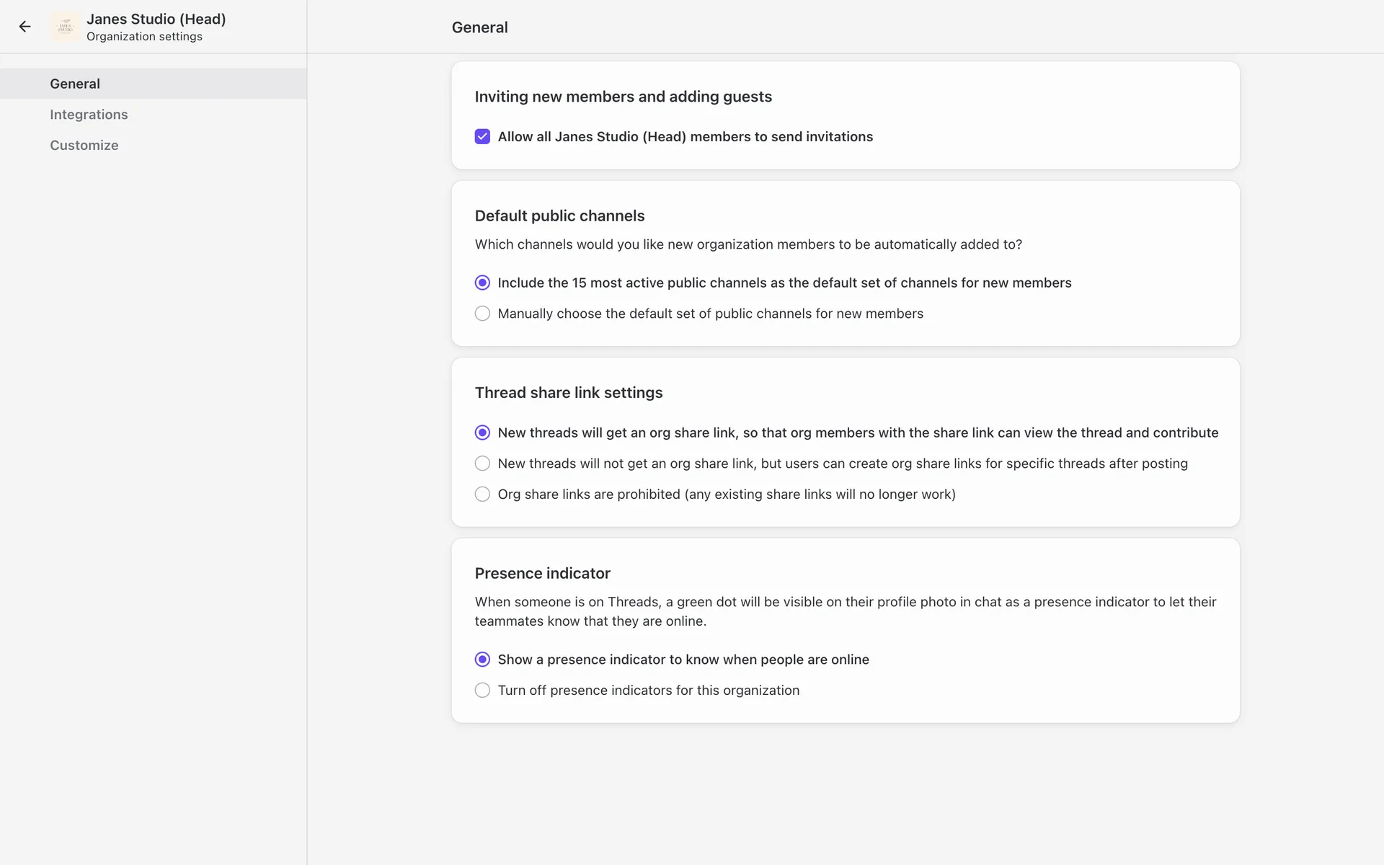Image resolution: width=1384 pixels, height=865 pixels.
Task: Uncheck allow all members to send invitations
Action: 482,137
